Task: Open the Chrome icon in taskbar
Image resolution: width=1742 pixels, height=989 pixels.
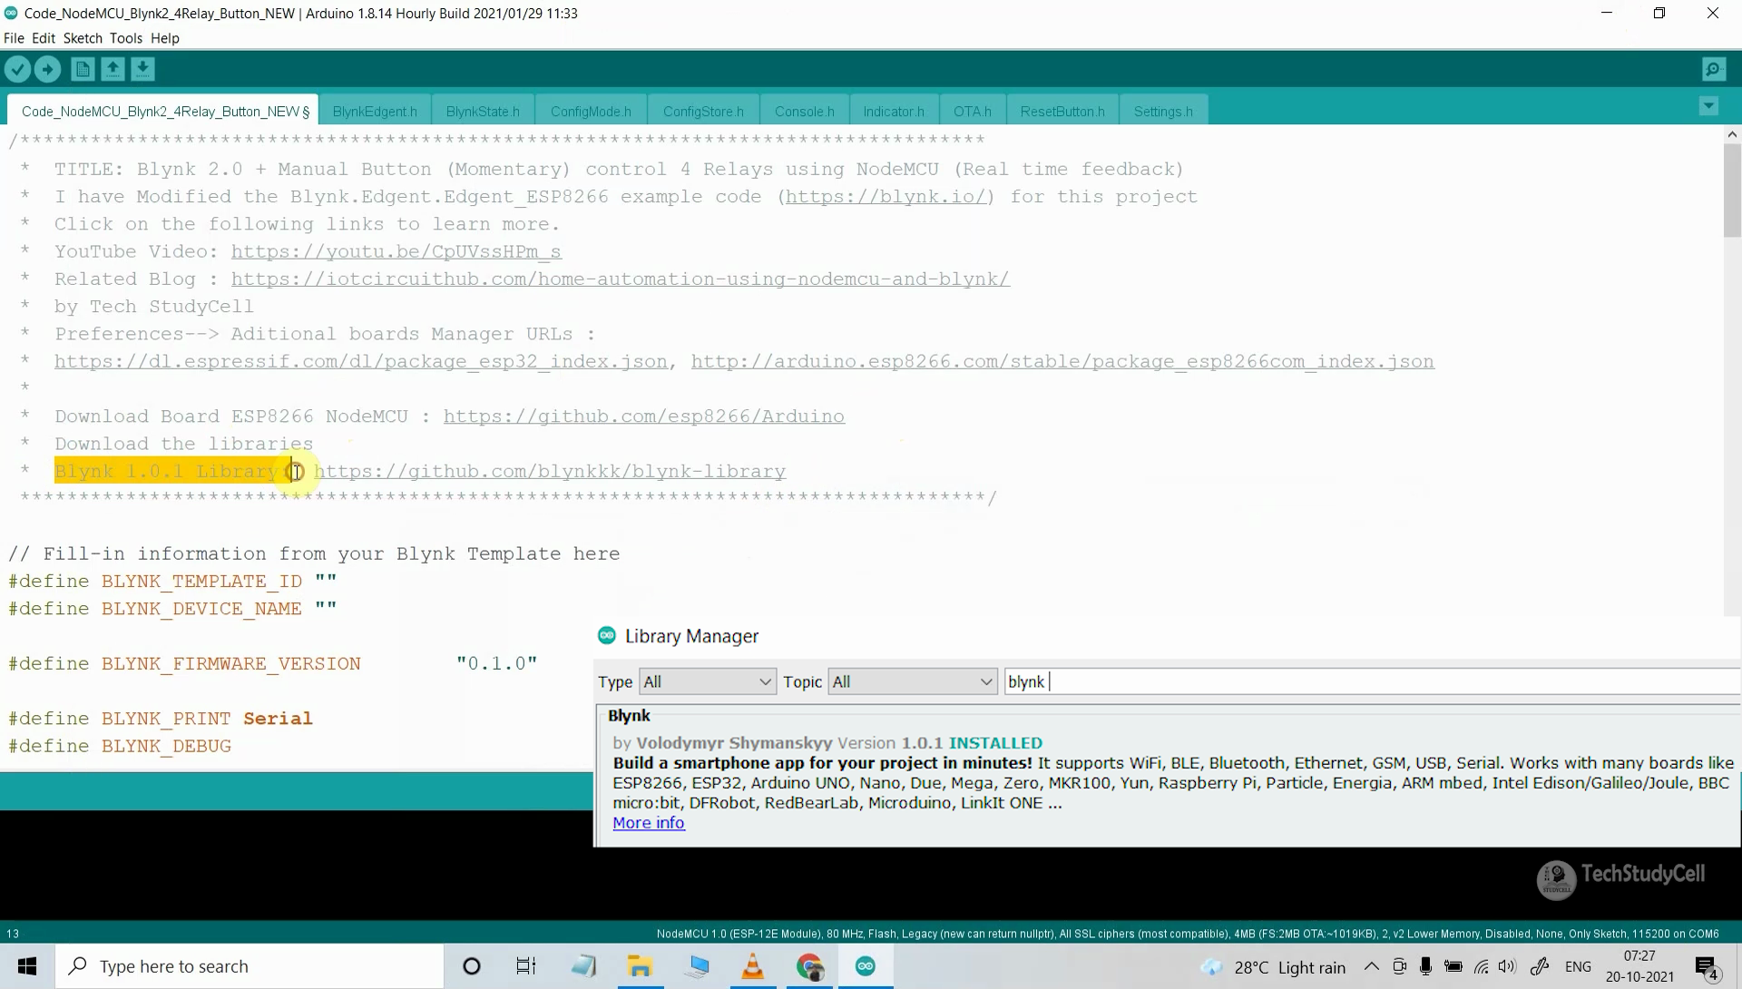Action: [x=809, y=966]
